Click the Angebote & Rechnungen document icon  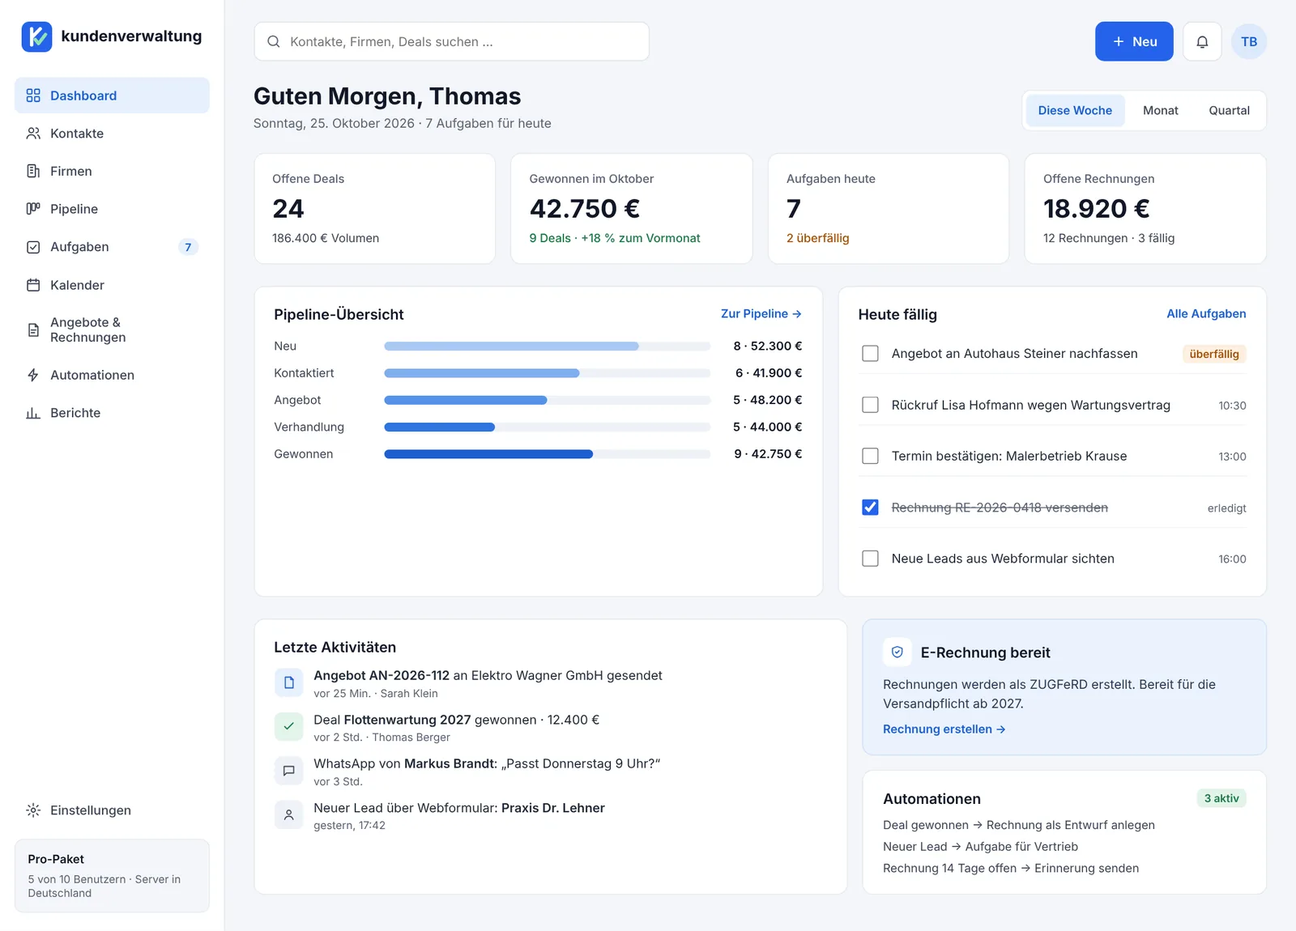33,329
